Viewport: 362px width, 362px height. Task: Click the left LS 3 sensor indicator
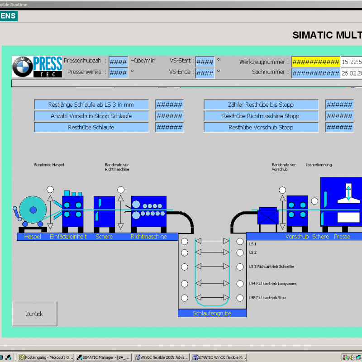pyautogui.click(x=185, y=267)
